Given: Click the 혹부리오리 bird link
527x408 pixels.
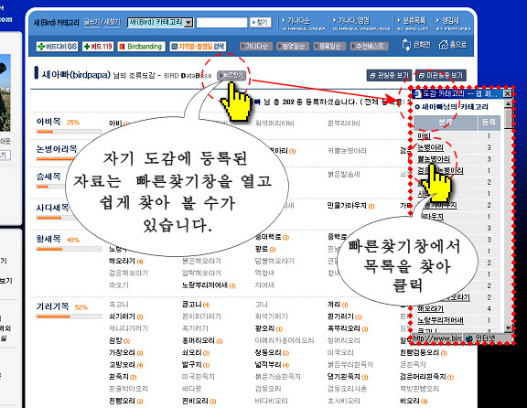Looking at the screenshot, I should tap(348, 328).
